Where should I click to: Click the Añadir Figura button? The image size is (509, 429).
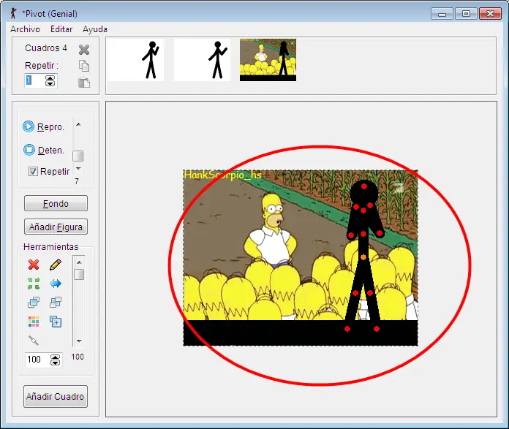[56, 227]
